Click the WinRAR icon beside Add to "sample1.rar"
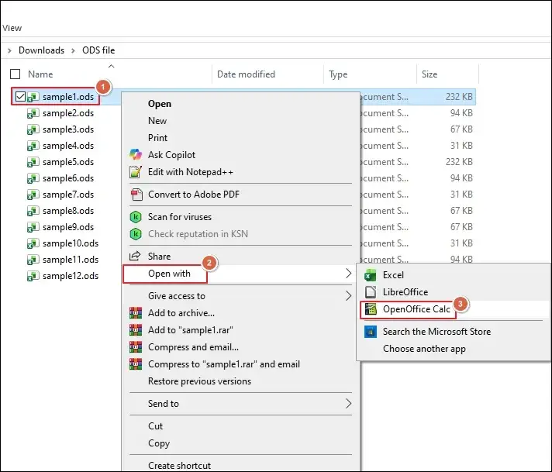Image resolution: width=552 pixels, height=472 pixels. (136, 330)
